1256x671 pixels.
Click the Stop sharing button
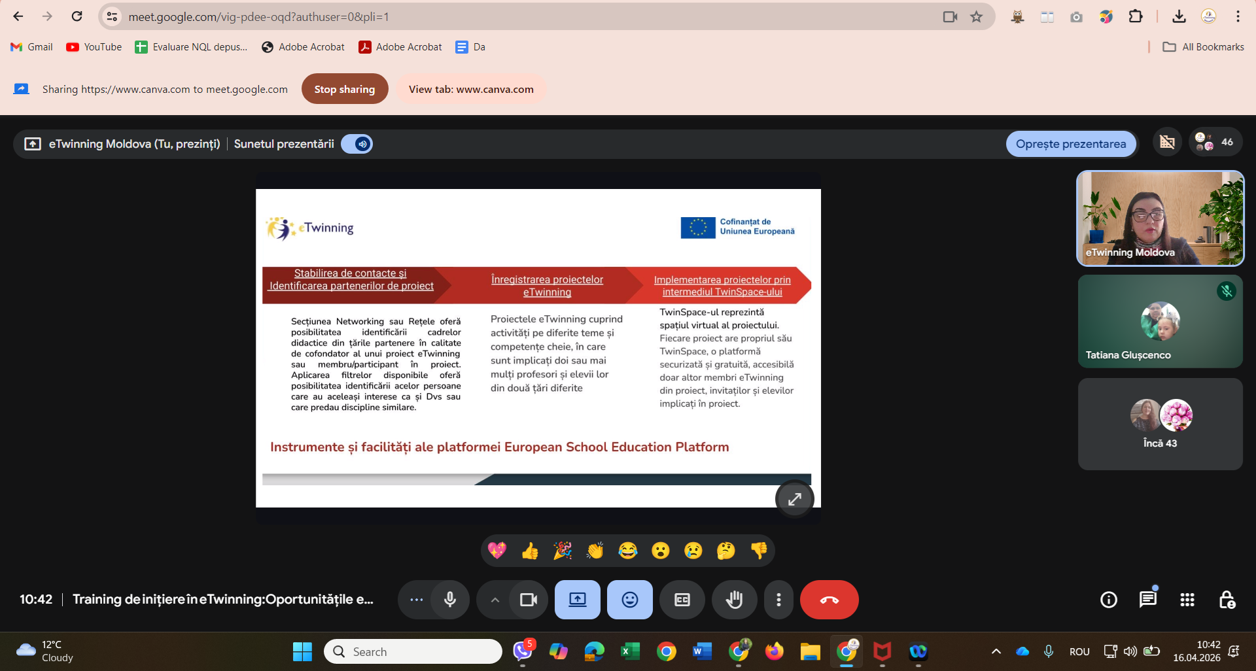point(344,89)
